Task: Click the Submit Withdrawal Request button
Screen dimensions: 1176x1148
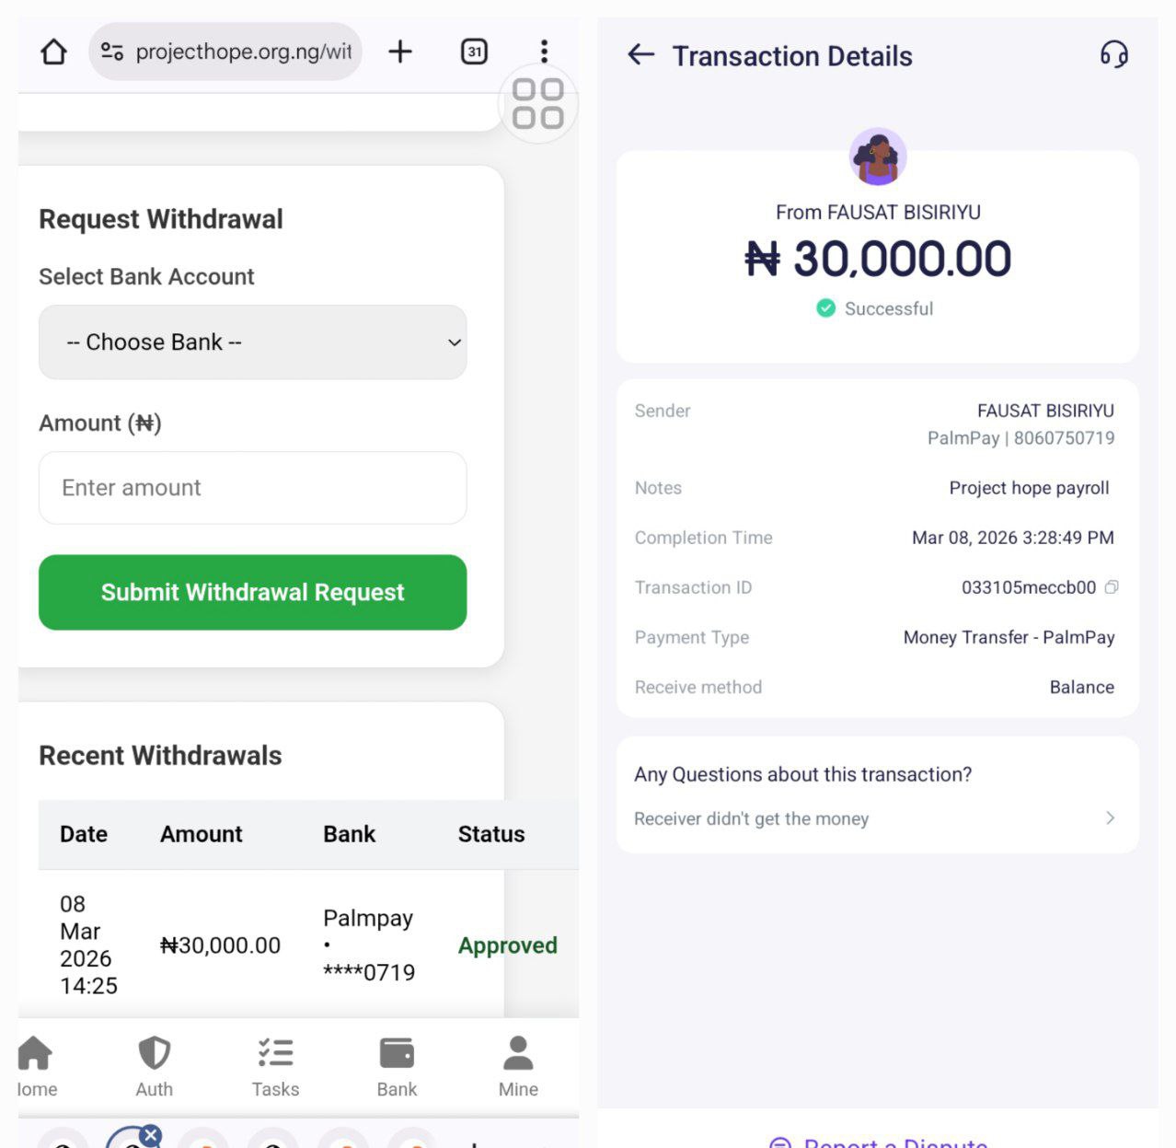Action: (x=252, y=592)
